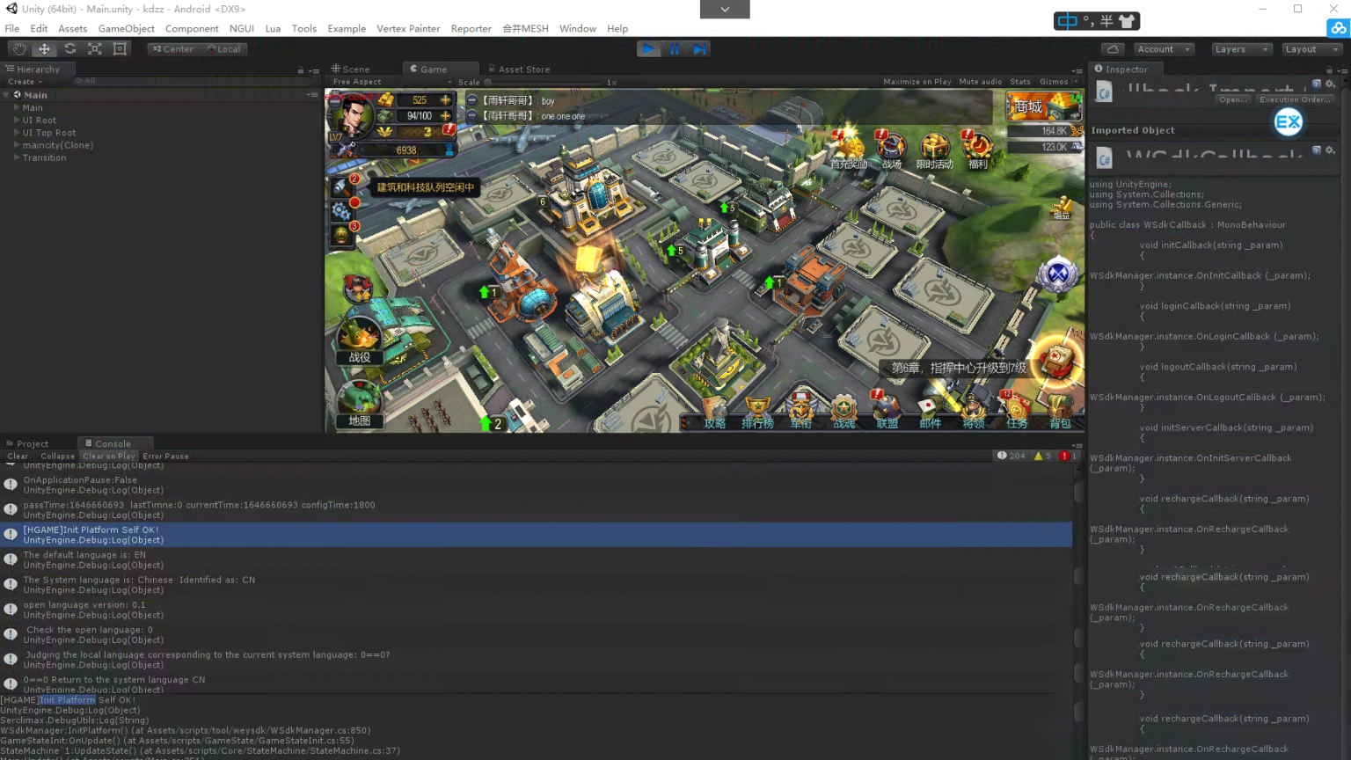Open the Layout dropdown
Screen dimensions: 1351x760
(x=1311, y=49)
